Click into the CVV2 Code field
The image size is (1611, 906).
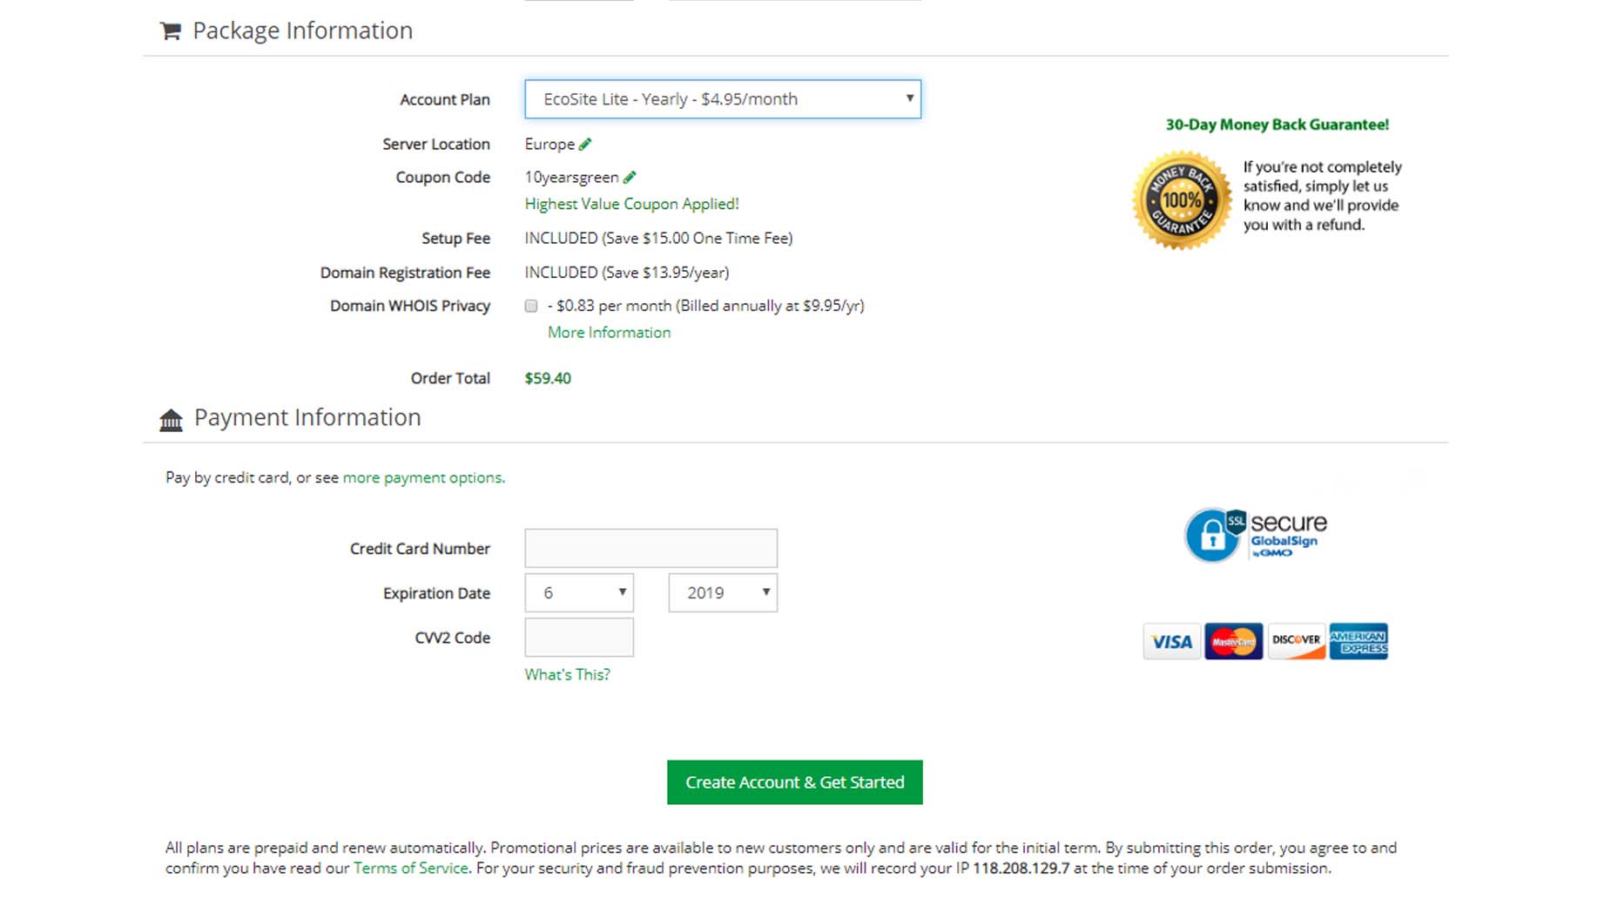coord(578,638)
